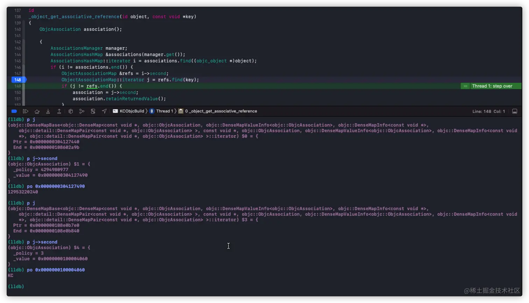Click the Thread 1: step over annotation

[x=492, y=86]
